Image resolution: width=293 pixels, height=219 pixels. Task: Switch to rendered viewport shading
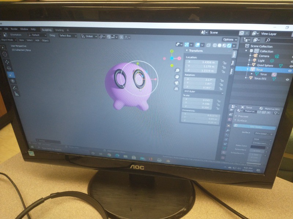[229, 45]
